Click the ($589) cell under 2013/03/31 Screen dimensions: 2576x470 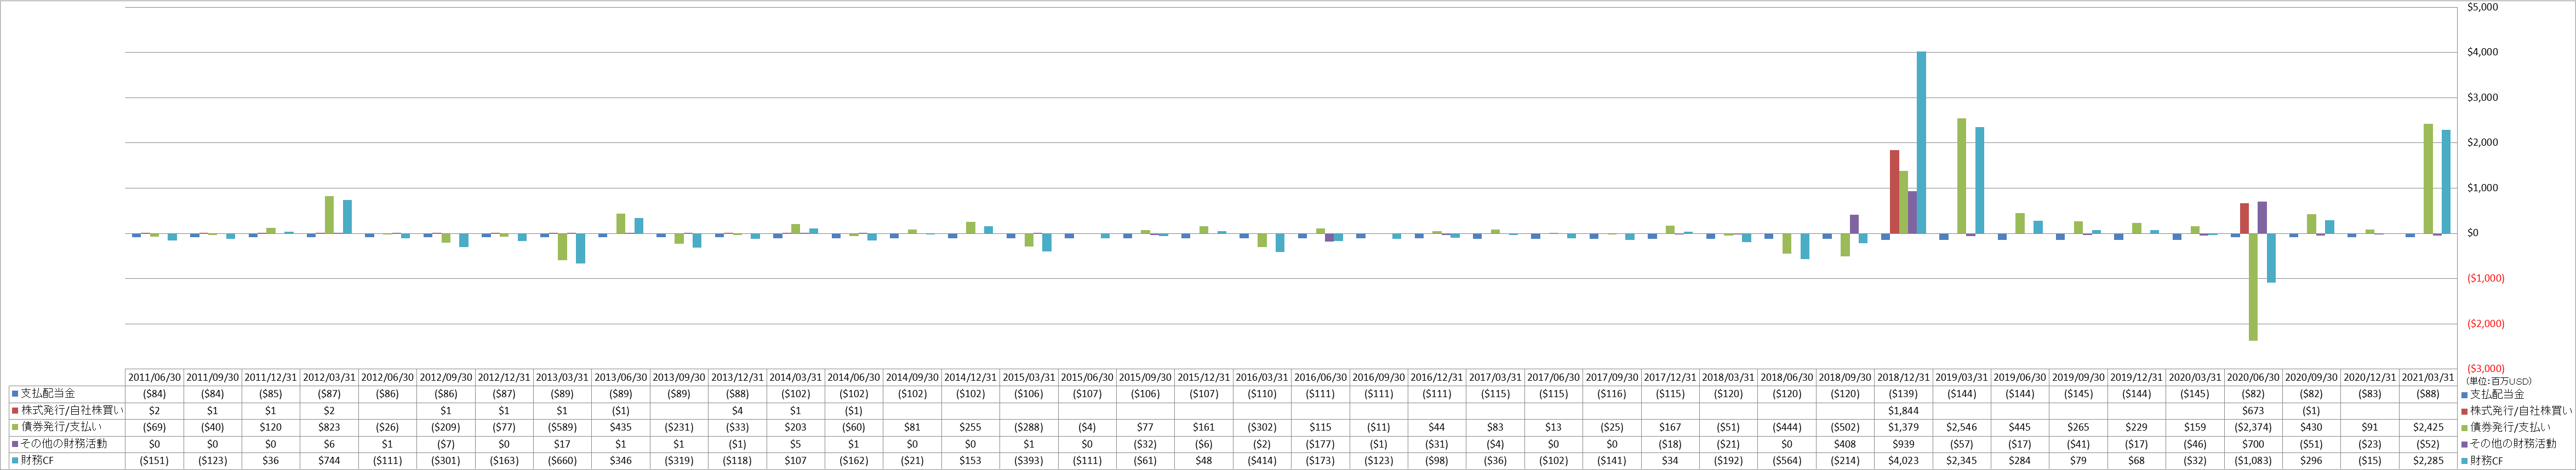point(562,427)
